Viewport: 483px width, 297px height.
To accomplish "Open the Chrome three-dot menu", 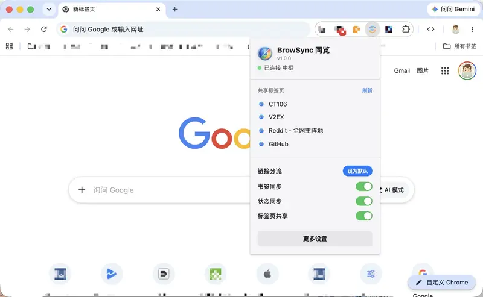I will (472, 29).
